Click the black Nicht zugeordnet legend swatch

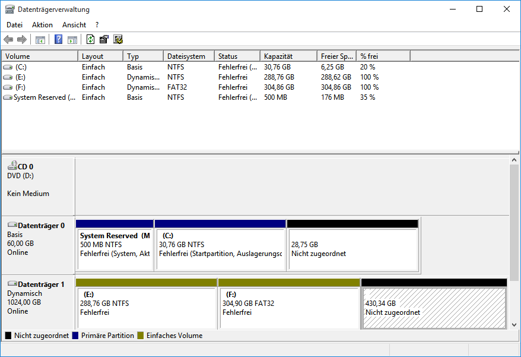[x=8, y=336]
